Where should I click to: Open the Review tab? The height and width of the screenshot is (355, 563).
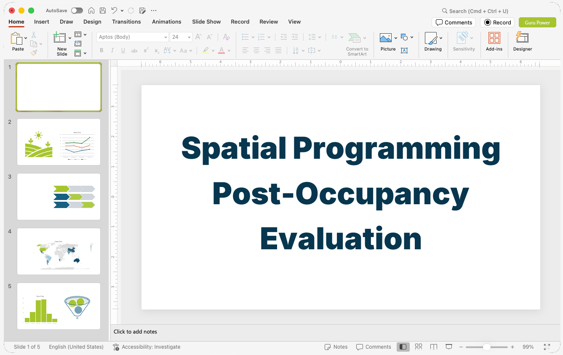(x=269, y=22)
